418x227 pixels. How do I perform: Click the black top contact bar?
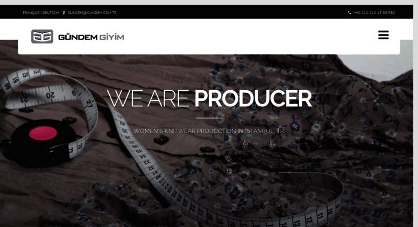[x=207, y=12]
